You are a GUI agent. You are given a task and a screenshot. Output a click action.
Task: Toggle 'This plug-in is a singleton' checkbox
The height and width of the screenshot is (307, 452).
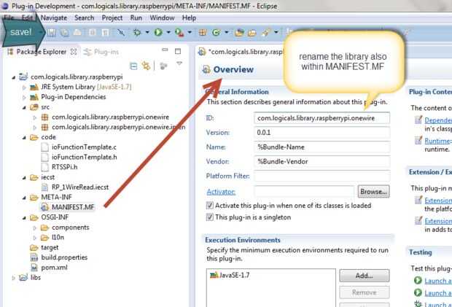210,217
